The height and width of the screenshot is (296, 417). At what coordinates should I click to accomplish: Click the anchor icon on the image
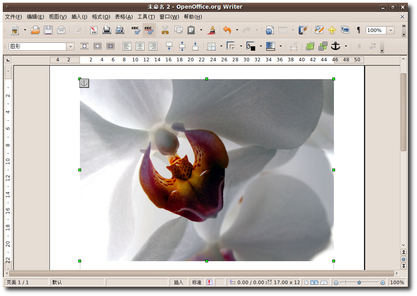pyautogui.click(x=84, y=83)
